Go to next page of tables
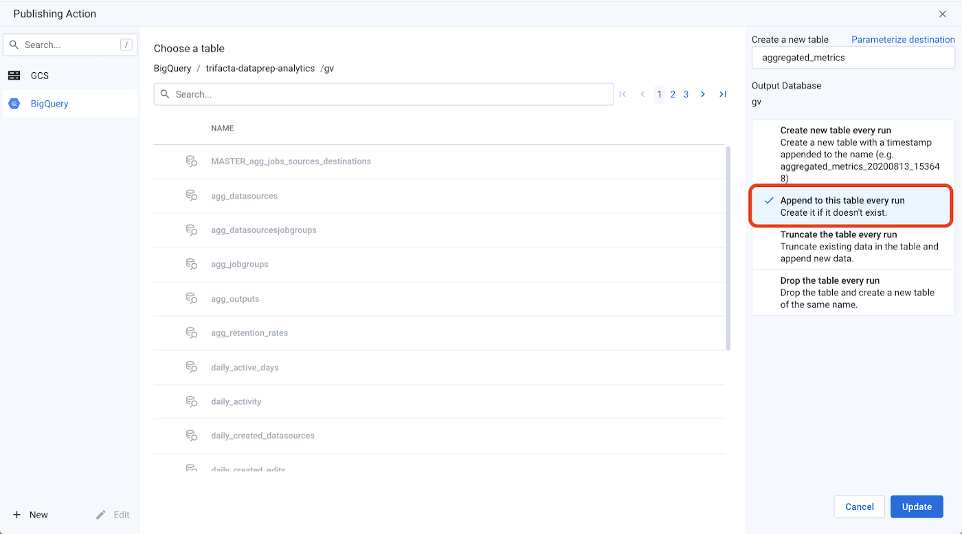Image resolution: width=962 pixels, height=534 pixels. [703, 95]
